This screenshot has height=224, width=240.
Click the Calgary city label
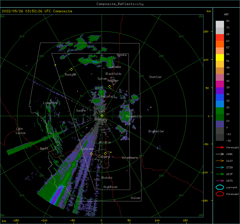pos(104,157)
